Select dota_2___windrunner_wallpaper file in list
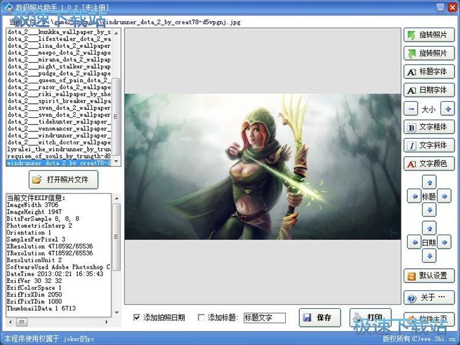 [59, 135]
